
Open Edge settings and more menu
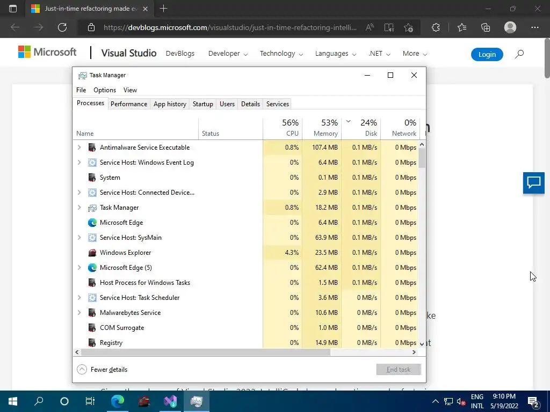point(534,27)
